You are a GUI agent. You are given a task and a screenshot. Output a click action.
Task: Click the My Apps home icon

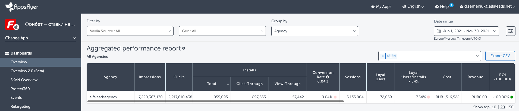[x=373, y=7]
